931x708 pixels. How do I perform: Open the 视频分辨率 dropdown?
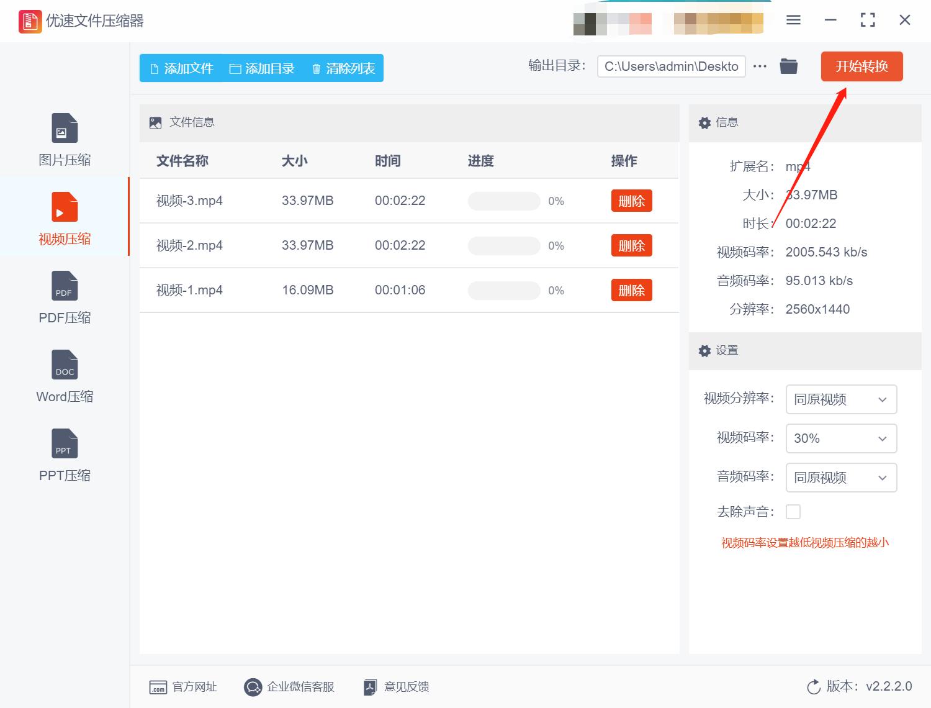[x=841, y=399]
